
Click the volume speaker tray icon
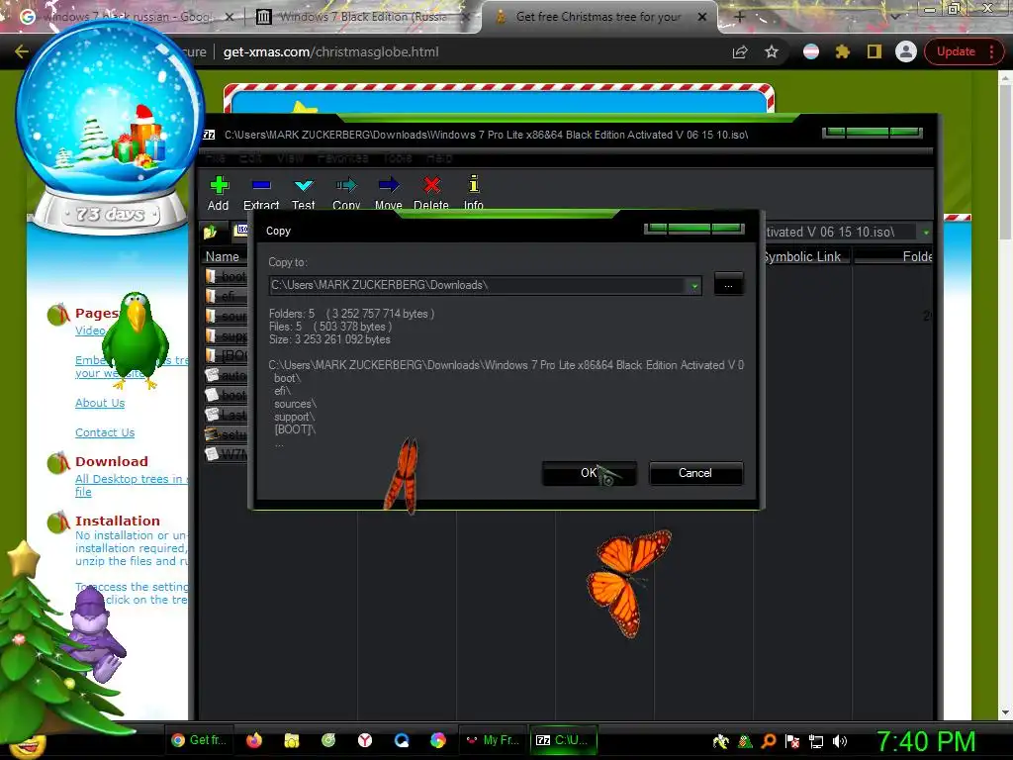[x=840, y=741]
